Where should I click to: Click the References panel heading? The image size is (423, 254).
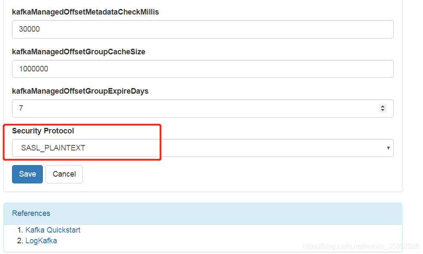coord(31,213)
